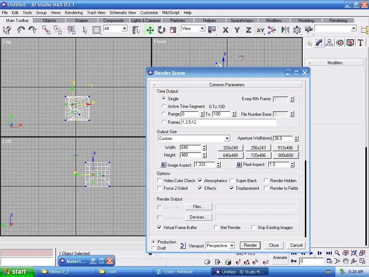Open the Display command panel tab

coord(350,43)
